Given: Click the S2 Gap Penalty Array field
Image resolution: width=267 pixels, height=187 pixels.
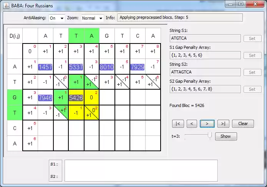Looking at the screenshot, I should pos(205,89).
